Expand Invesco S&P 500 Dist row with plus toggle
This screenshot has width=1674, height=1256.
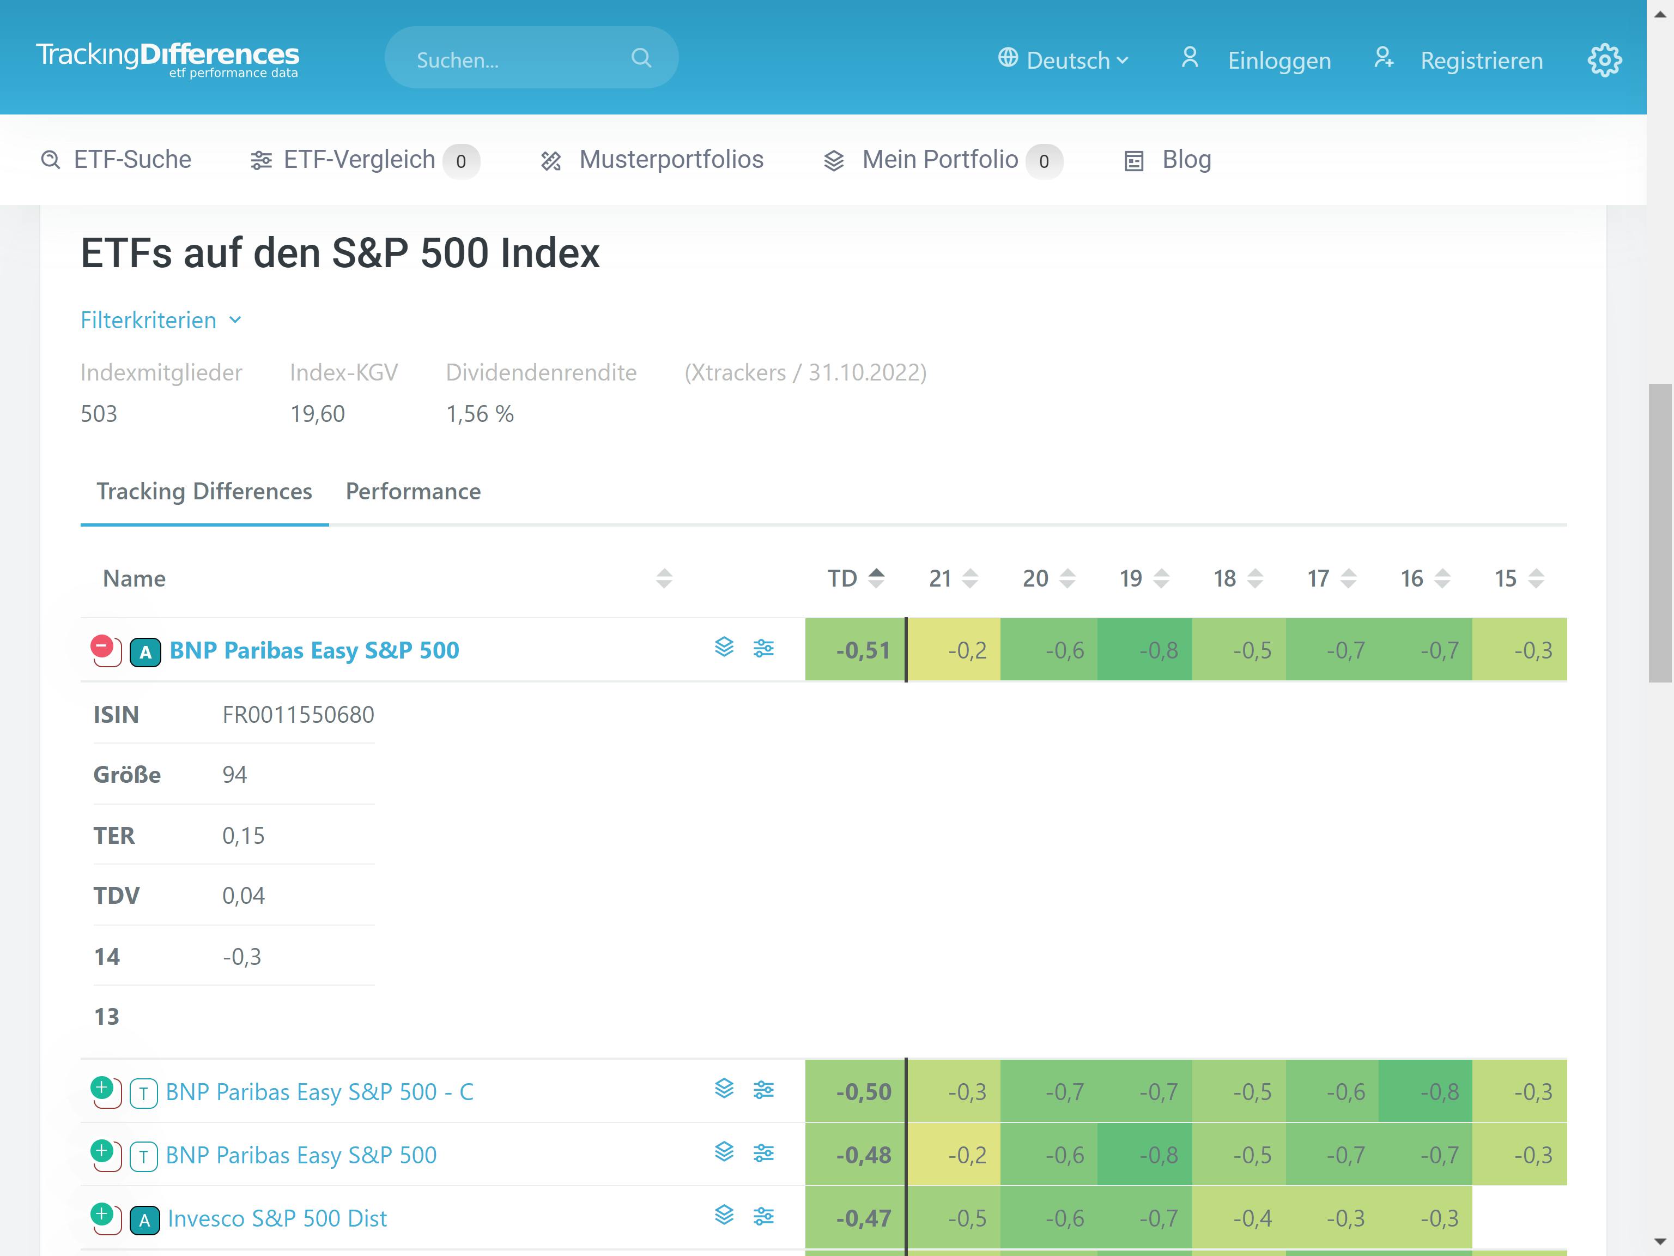pyautogui.click(x=103, y=1215)
